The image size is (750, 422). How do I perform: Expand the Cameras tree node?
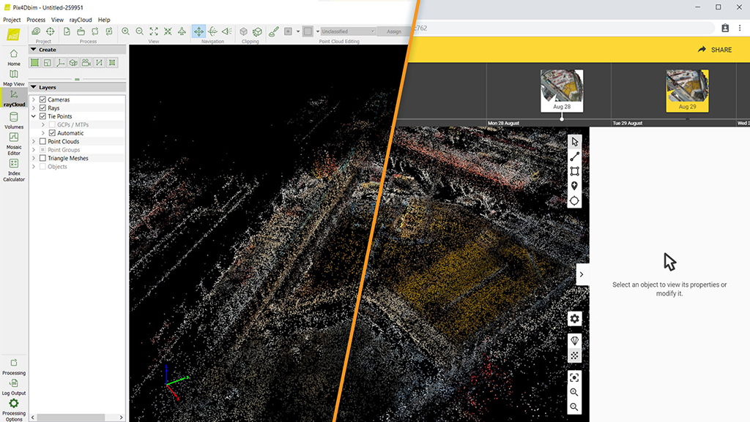(x=34, y=99)
